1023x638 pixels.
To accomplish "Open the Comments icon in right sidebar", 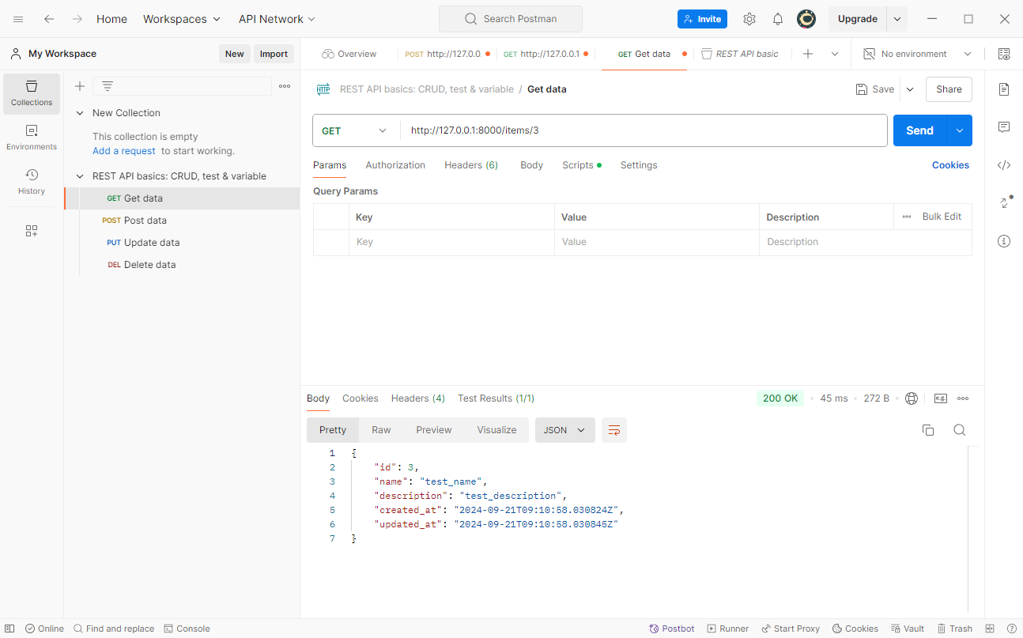I will click(1004, 127).
